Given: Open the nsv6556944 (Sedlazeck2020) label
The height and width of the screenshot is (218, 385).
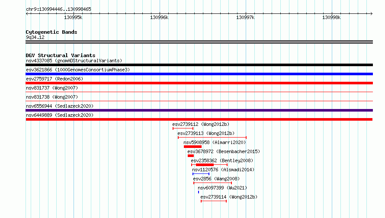Looking at the screenshot, I should 60,106.
